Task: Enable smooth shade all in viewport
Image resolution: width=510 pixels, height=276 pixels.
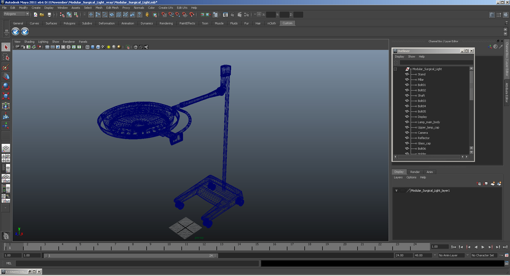Action: [x=93, y=47]
